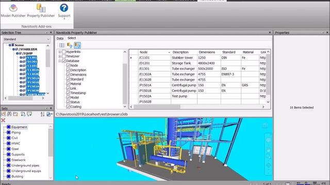Click the /C1101 Stabilizer tower row
Viewport: 330px width, 185px height.
click(x=197, y=58)
